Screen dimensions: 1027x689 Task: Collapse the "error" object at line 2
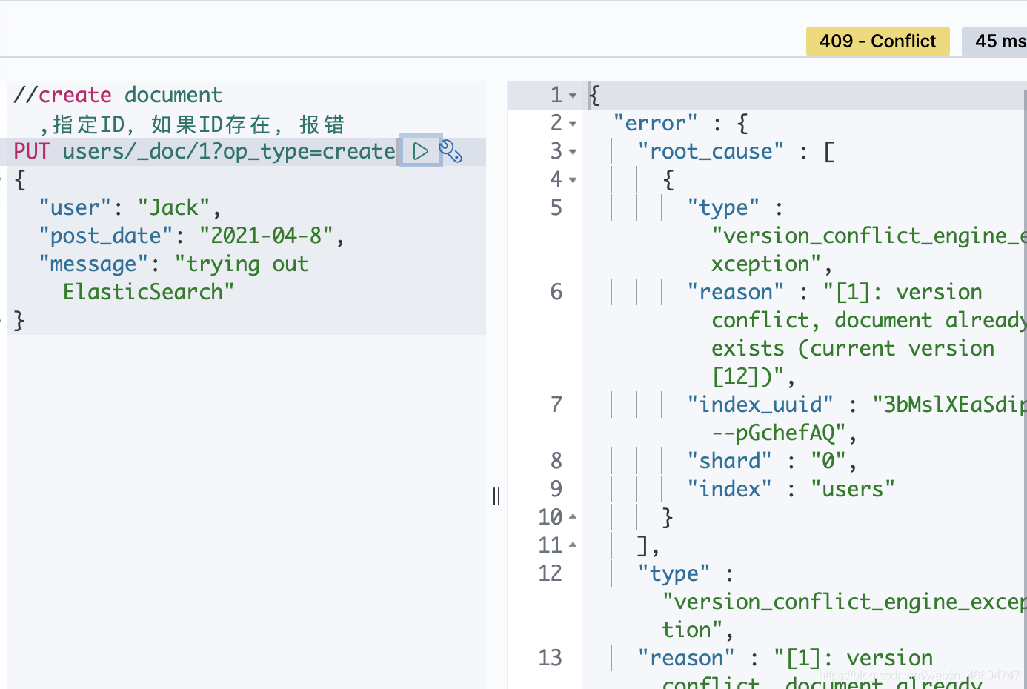tap(573, 124)
